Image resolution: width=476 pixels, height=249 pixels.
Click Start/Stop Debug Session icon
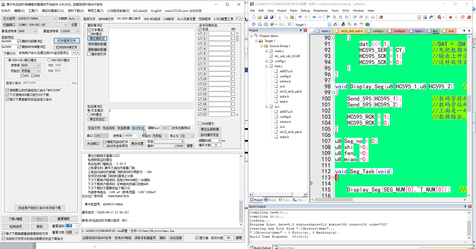click(439, 17)
